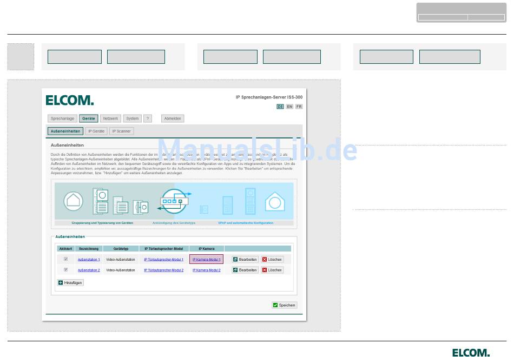This screenshot has height=357, width=514.
Task: Log out using the Abmelden button
Action: (x=173, y=118)
